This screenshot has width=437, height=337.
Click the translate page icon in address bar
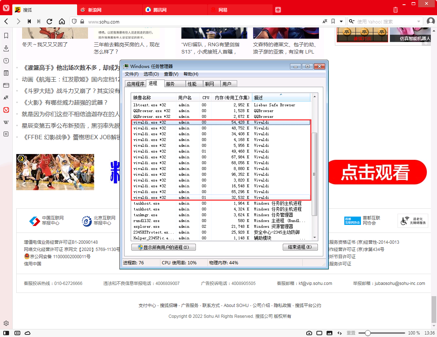(x=325, y=21)
